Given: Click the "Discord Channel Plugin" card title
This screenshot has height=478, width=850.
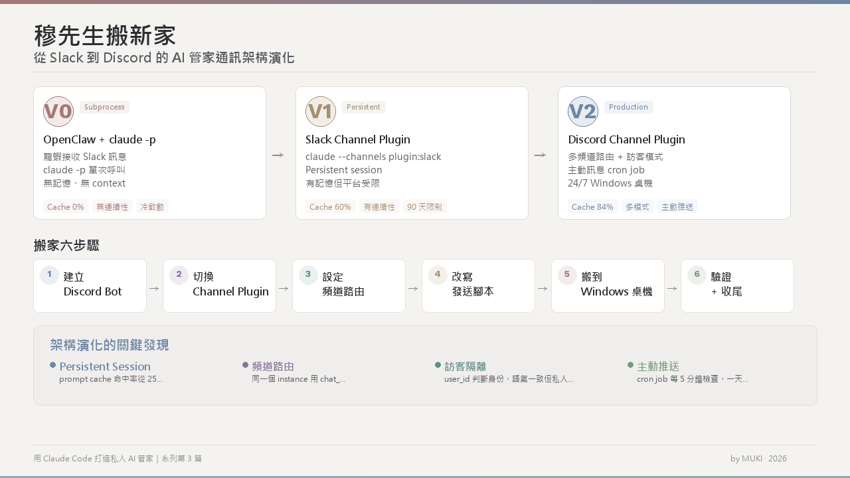Looking at the screenshot, I should click(x=626, y=139).
